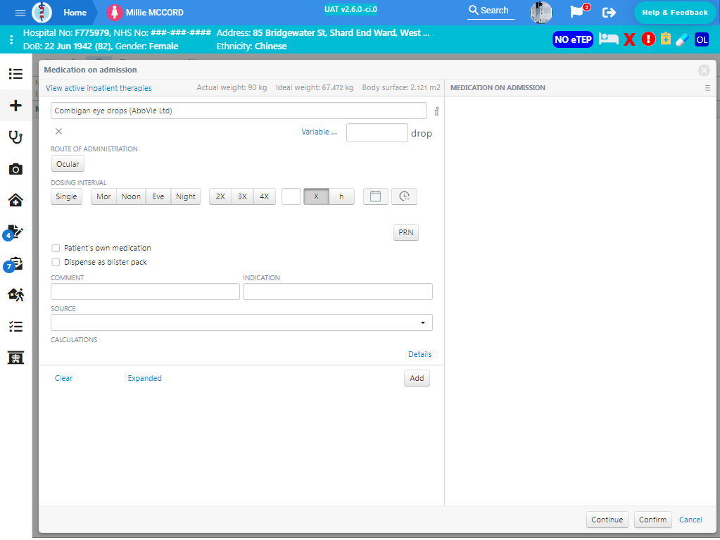Screen dimensions: 720x540
Task: Open the discharge running-person sidebar icon
Action: coord(15,295)
